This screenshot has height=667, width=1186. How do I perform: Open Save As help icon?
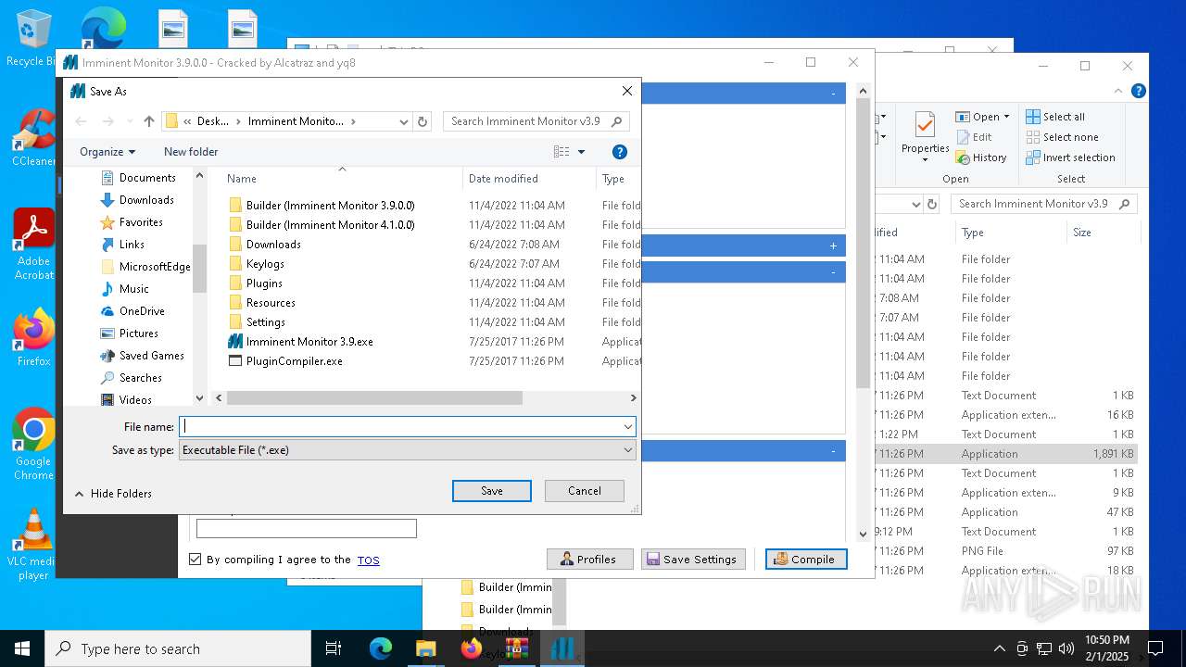(620, 152)
